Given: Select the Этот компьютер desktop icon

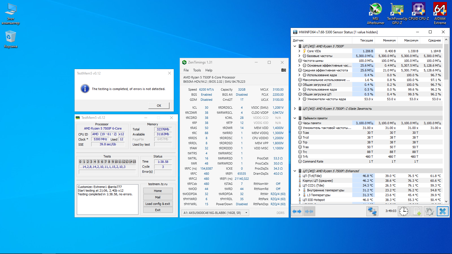Looking at the screenshot, I should pyautogui.click(x=11, y=14).
